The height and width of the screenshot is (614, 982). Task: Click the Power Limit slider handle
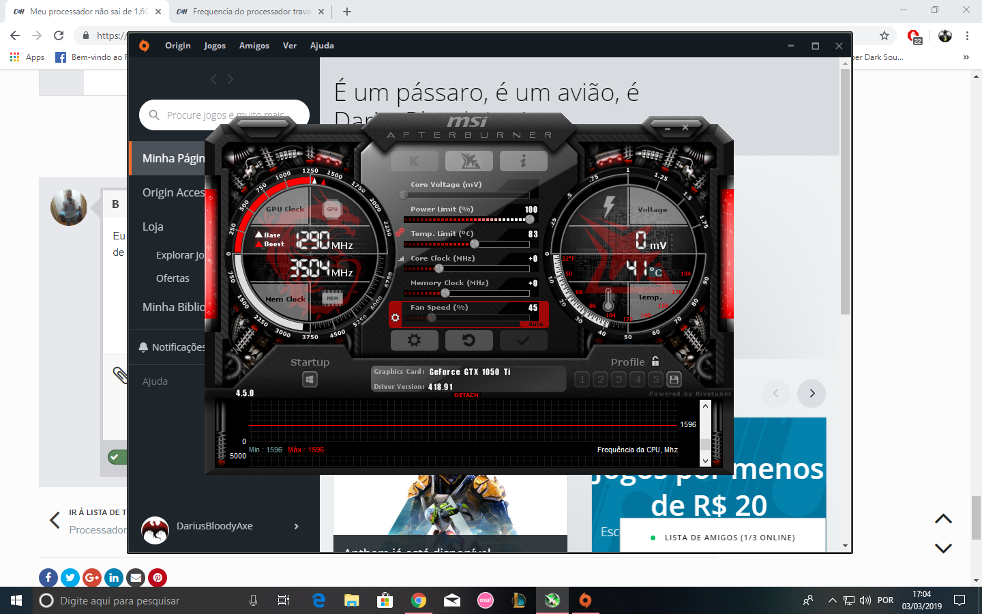[x=530, y=219]
